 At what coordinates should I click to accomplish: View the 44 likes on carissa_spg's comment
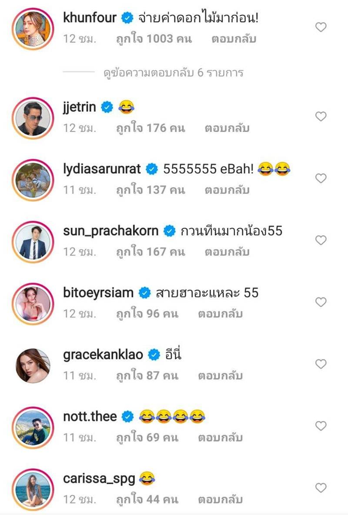pyautogui.click(x=147, y=499)
